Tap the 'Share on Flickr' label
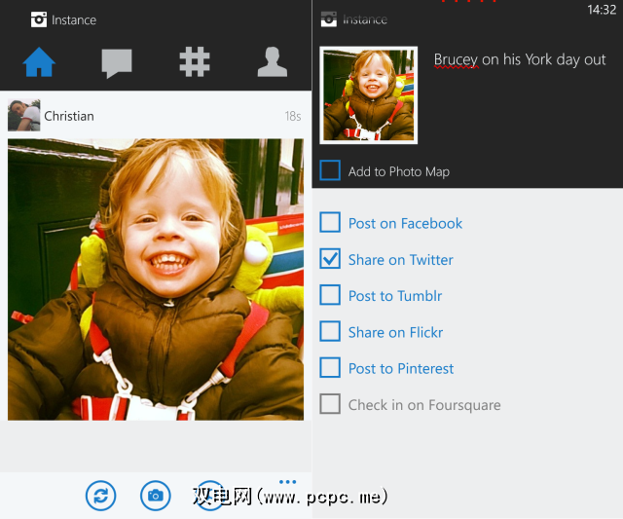Viewport: 623px width, 519px height. point(395,332)
